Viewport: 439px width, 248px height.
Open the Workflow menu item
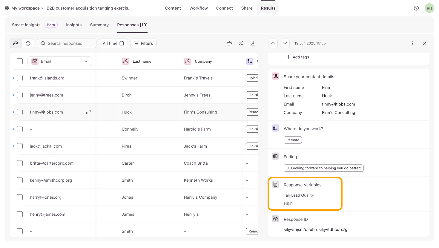tap(198, 8)
